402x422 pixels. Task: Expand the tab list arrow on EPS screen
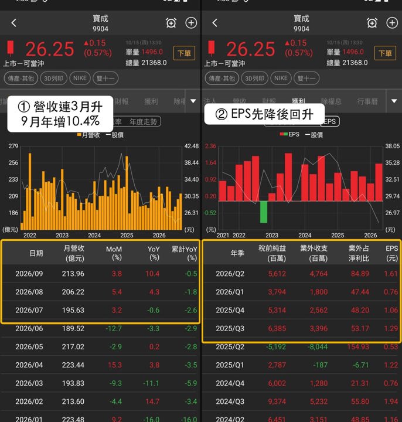(394, 101)
